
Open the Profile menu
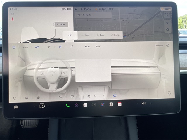(x=86, y=9)
